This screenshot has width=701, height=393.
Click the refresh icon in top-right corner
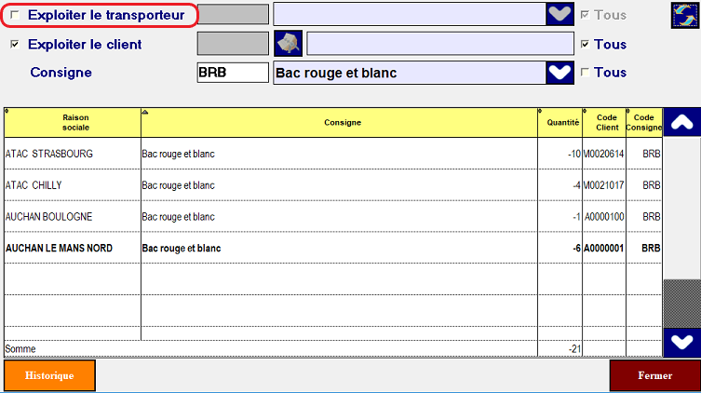(x=685, y=16)
